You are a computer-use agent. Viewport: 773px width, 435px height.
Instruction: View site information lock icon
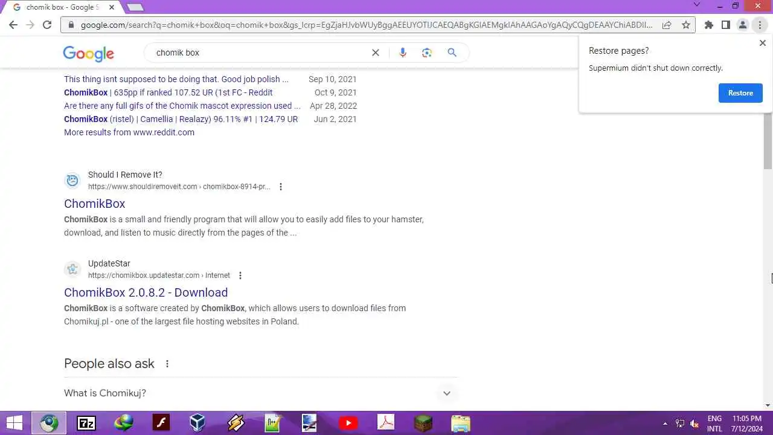click(x=71, y=25)
